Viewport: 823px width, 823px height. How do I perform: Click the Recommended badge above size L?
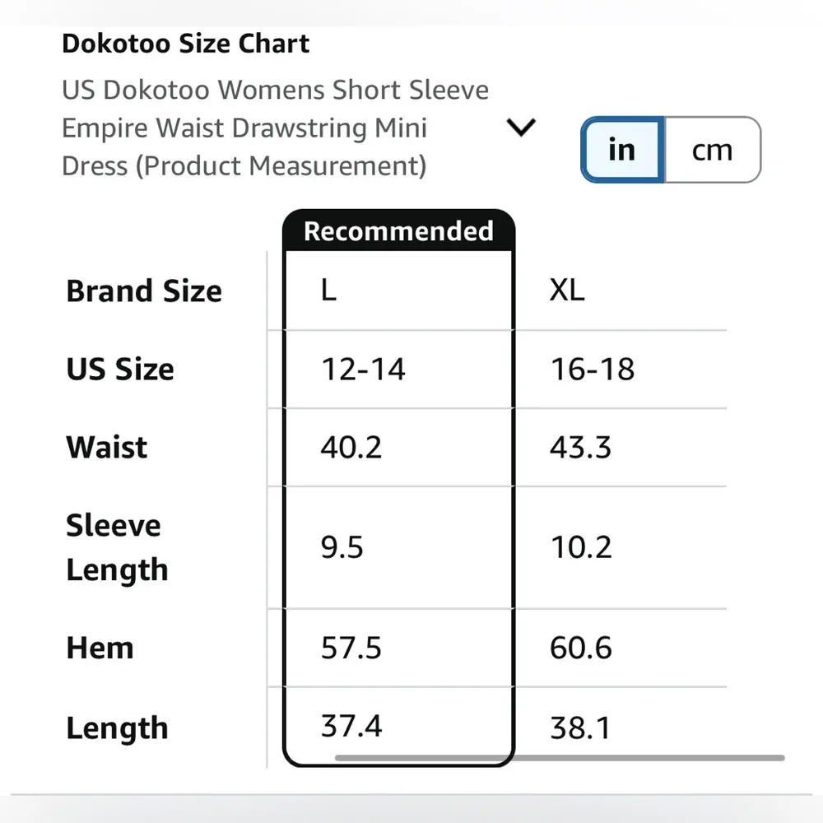coord(398,231)
